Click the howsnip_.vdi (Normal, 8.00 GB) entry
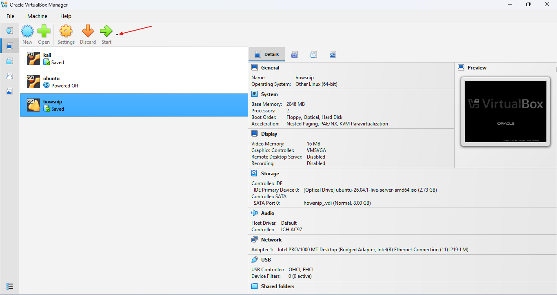The height and width of the screenshot is (295, 557). (x=337, y=203)
